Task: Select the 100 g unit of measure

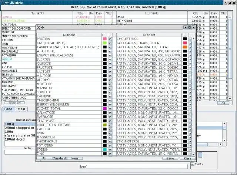Action: (20, 124)
